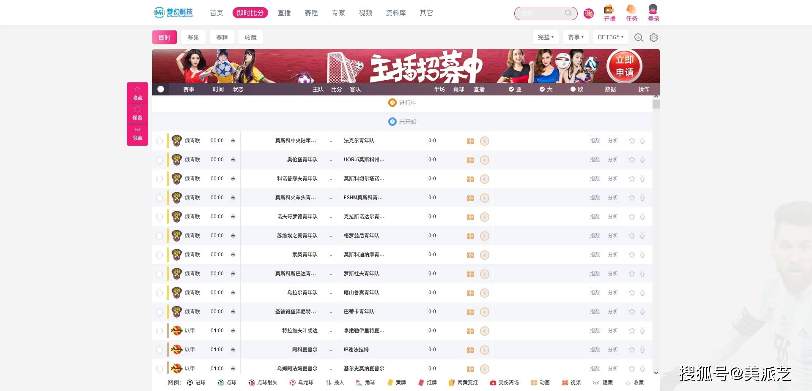The width and height of the screenshot is (812, 391).
Task: Select the radio button for 奥伦堡青年队 match
Action: coord(159,160)
